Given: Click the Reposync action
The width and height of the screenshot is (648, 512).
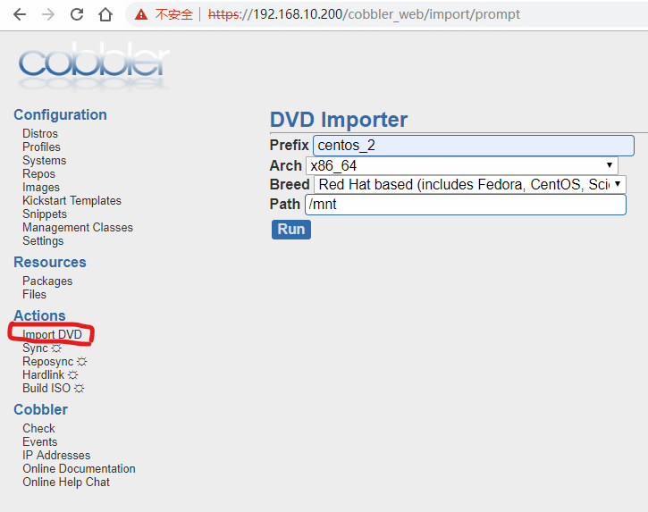Looking at the screenshot, I should coord(48,361).
